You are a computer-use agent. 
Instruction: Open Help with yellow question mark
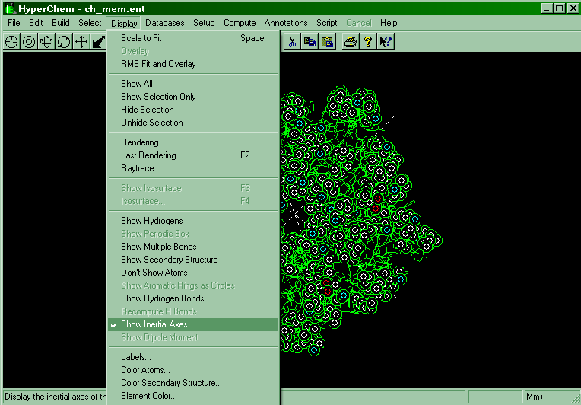pyautogui.click(x=367, y=42)
